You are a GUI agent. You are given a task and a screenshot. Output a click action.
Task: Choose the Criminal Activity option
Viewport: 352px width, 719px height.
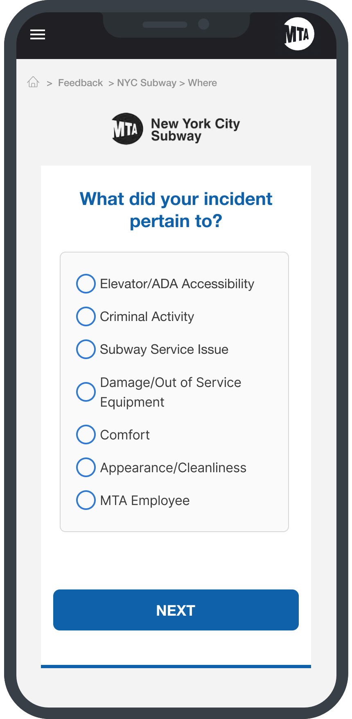click(86, 316)
